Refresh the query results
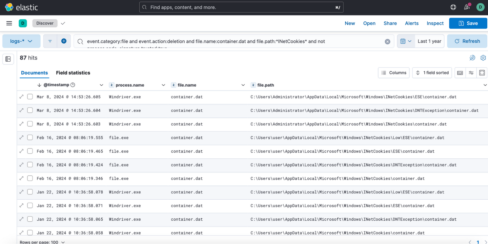 467,41
